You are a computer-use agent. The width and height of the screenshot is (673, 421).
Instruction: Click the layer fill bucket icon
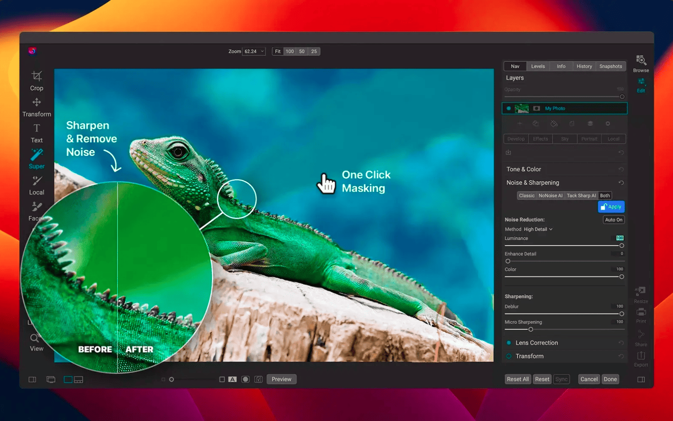click(x=554, y=123)
